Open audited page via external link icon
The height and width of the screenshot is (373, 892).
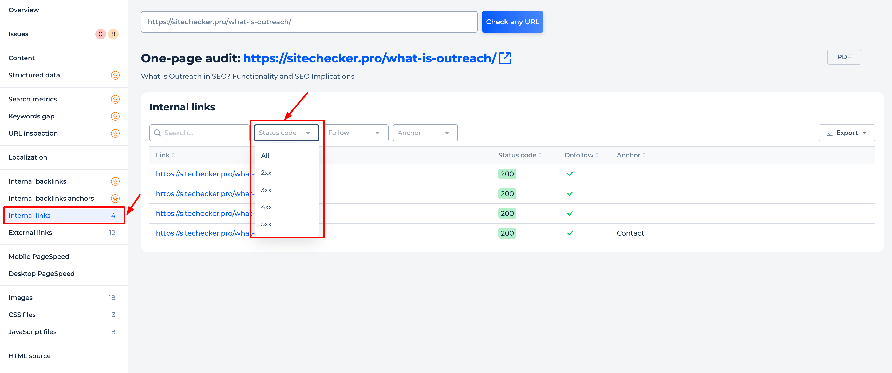point(505,58)
